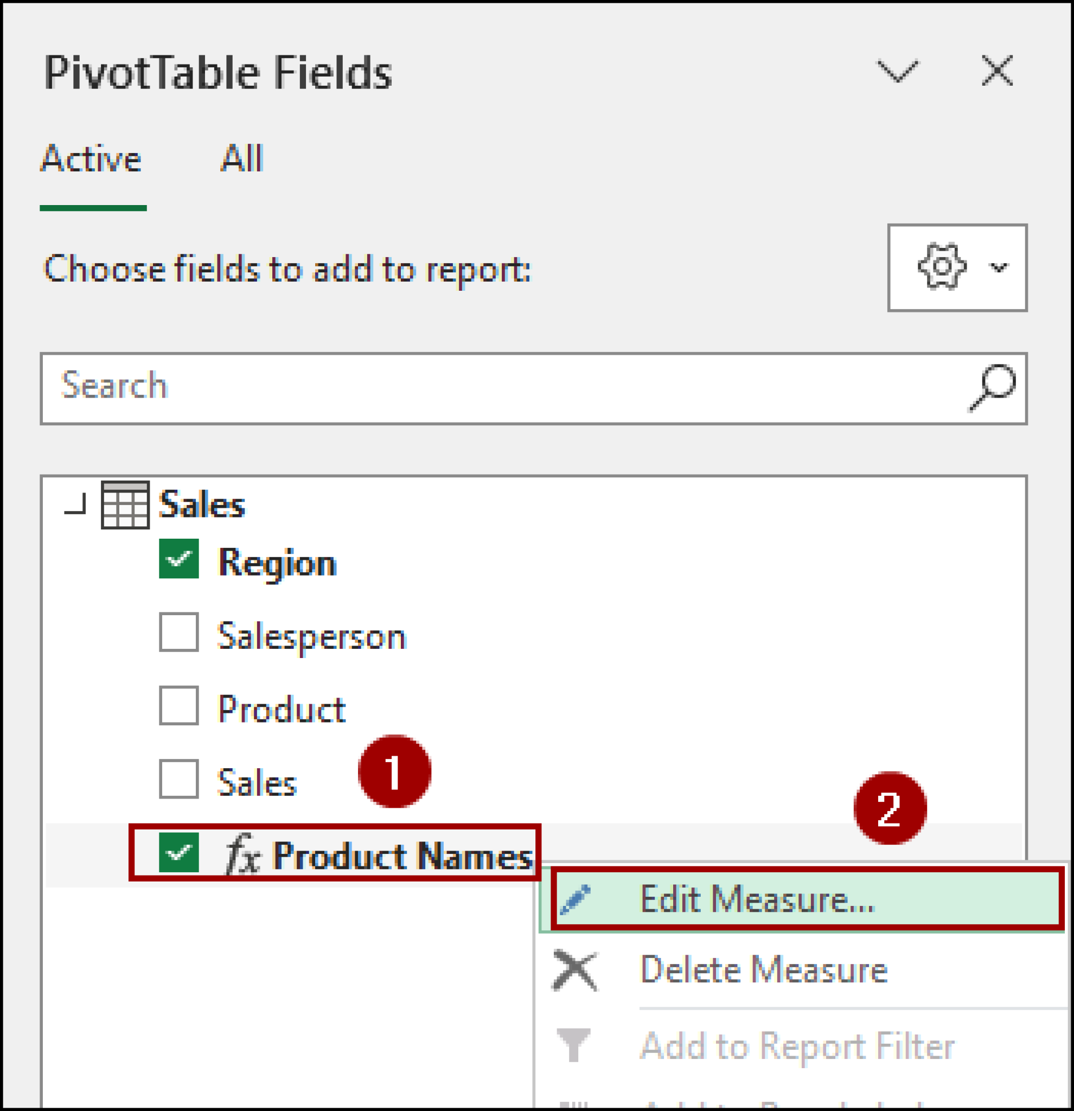Open the dropdown arrow next to the gear
Viewport: 1074px width, 1111px height.
[x=998, y=267]
